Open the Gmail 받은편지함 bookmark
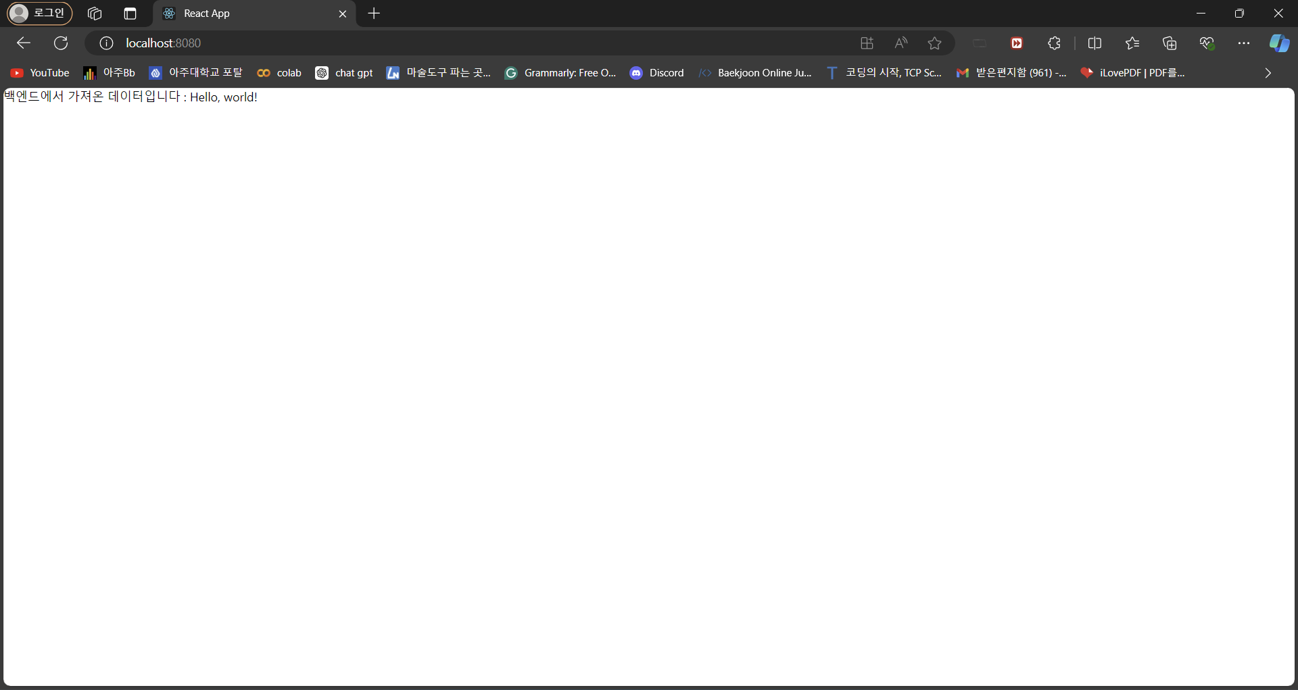The image size is (1298, 690). 1011,73
